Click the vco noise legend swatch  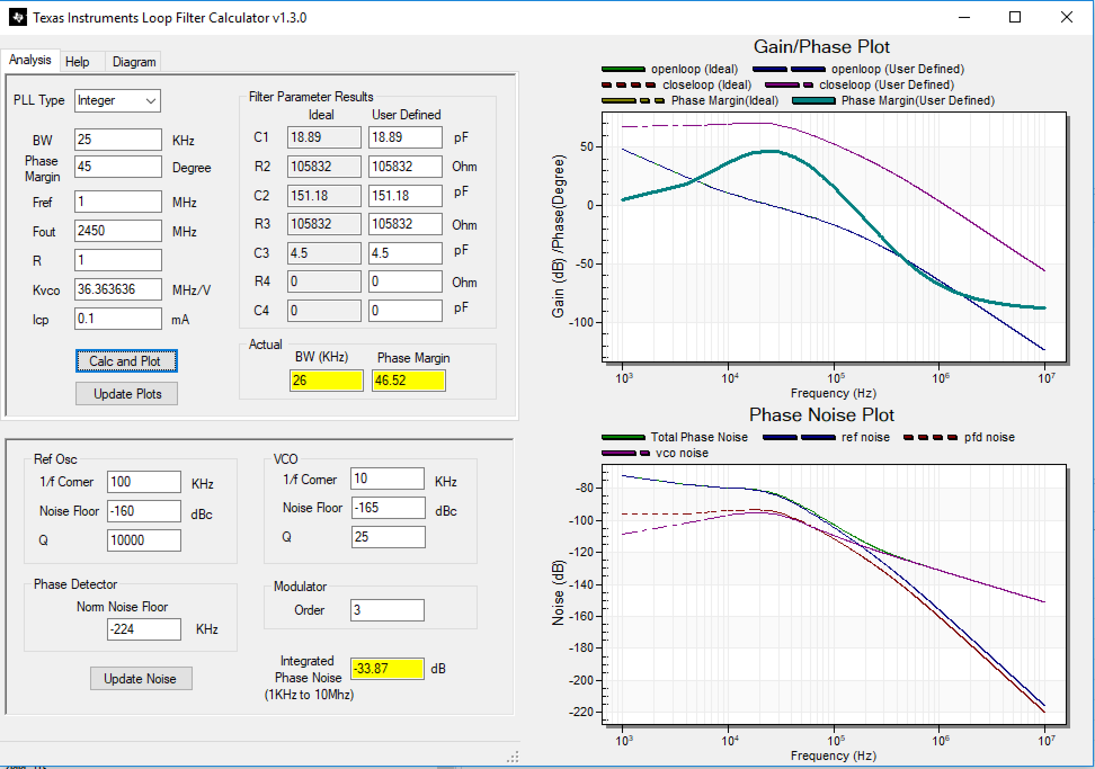coord(626,453)
